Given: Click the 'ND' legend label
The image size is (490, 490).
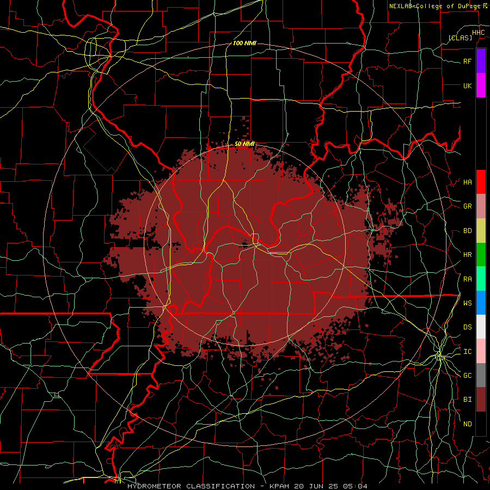Looking at the screenshot, I should click(467, 424).
